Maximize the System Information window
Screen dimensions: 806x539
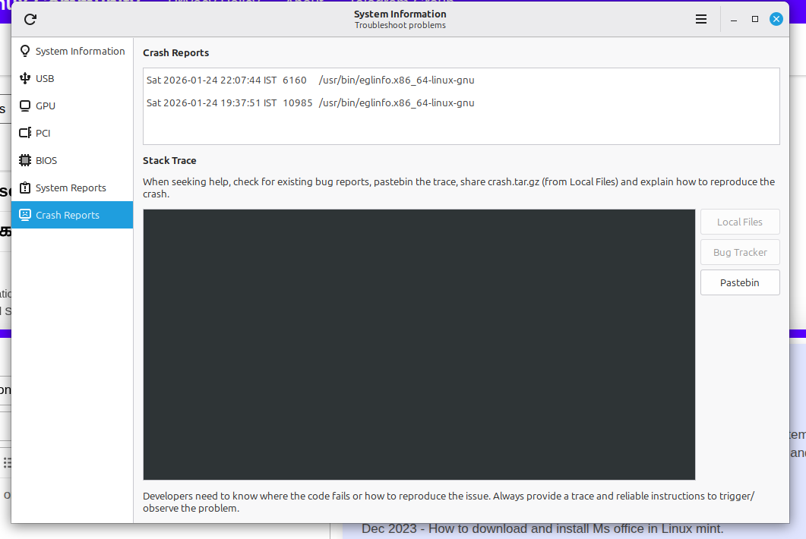[x=755, y=19]
